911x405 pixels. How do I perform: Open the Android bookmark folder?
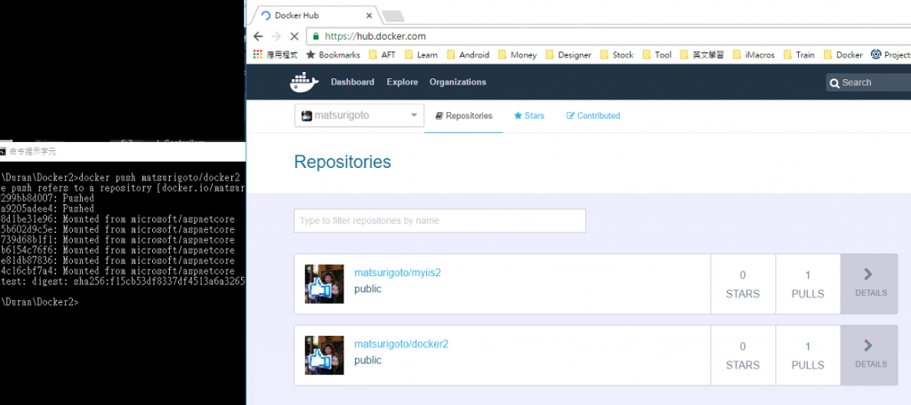coord(468,54)
